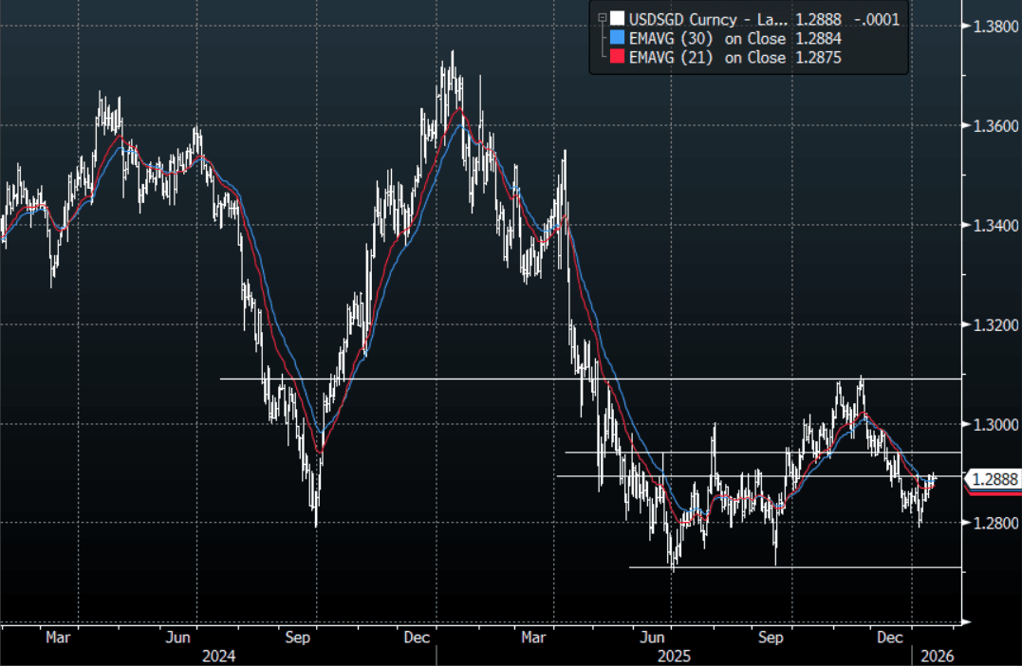The height and width of the screenshot is (666, 1022).
Task: Click the red EMAVG (21) color swatch
Action: pyautogui.click(x=618, y=58)
